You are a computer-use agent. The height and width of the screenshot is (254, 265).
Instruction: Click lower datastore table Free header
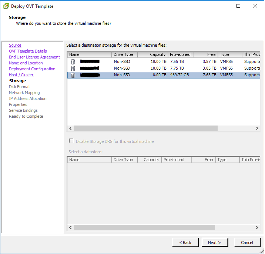(203, 160)
